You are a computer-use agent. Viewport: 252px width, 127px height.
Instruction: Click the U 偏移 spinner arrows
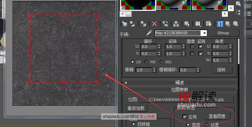[x=159, y=47]
